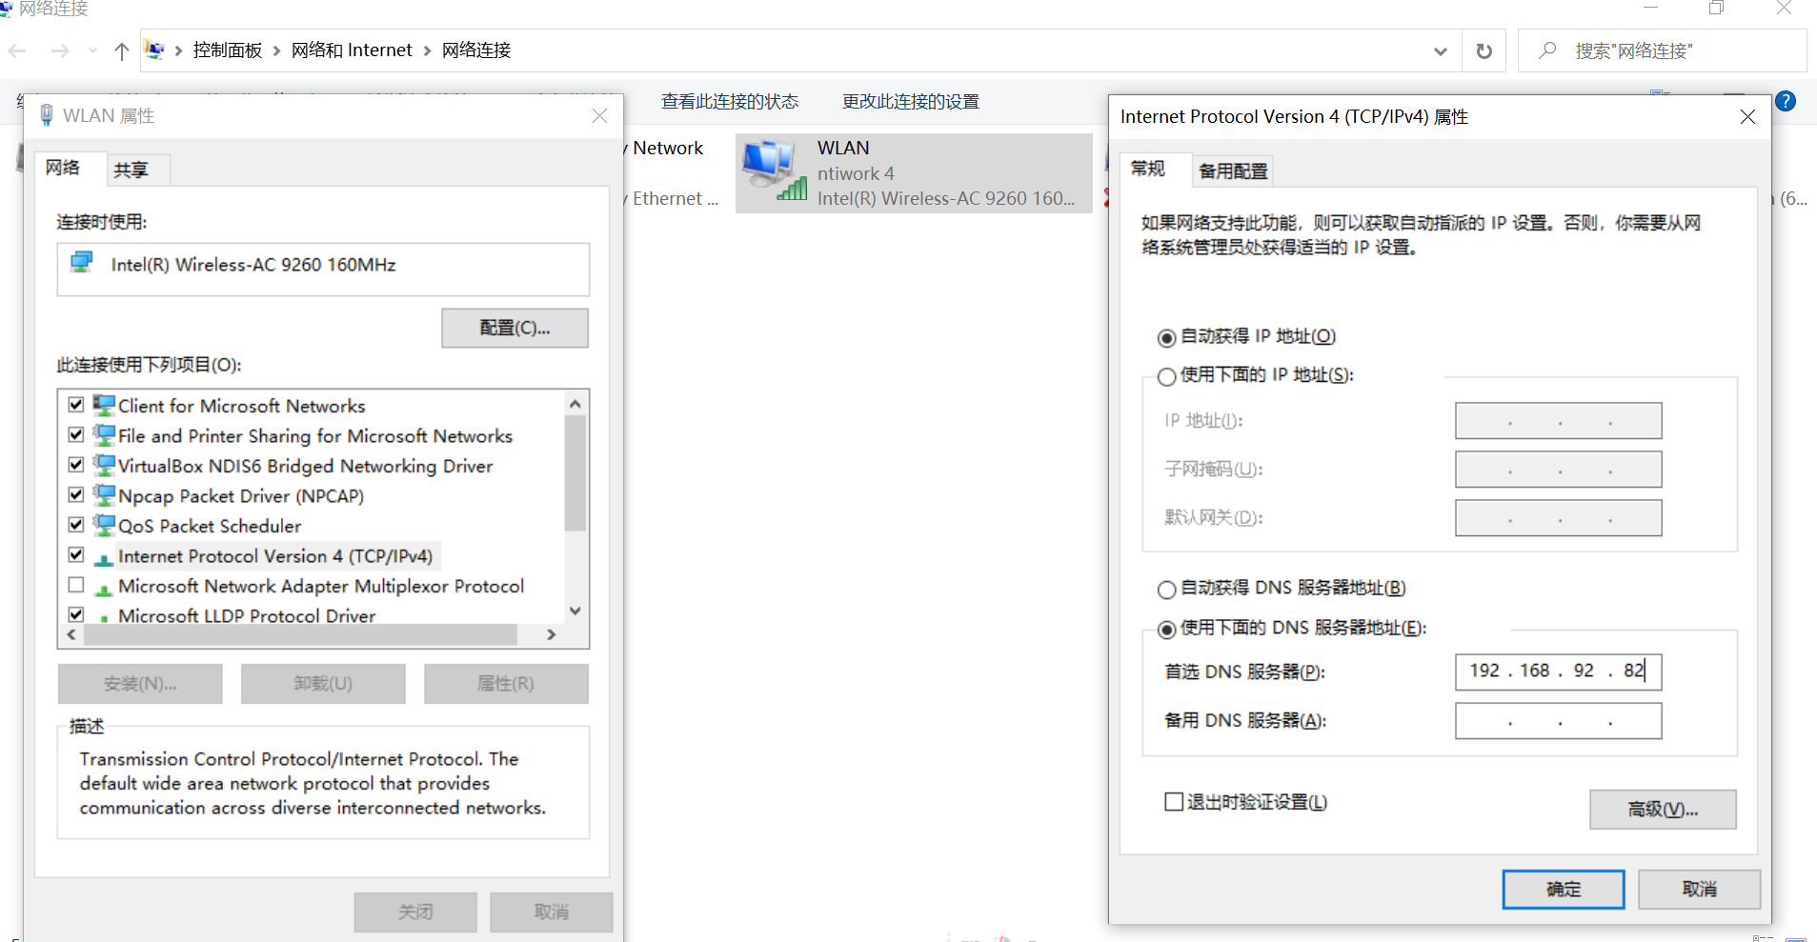Select 自动获得 DNS 服务器地址 radio button
This screenshot has height=942, width=1817.
click(1166, 590)
